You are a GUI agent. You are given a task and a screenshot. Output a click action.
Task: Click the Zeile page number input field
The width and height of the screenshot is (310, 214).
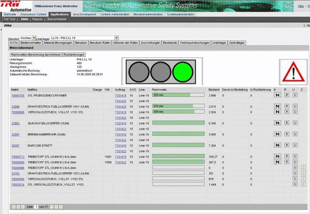point(36,206)
